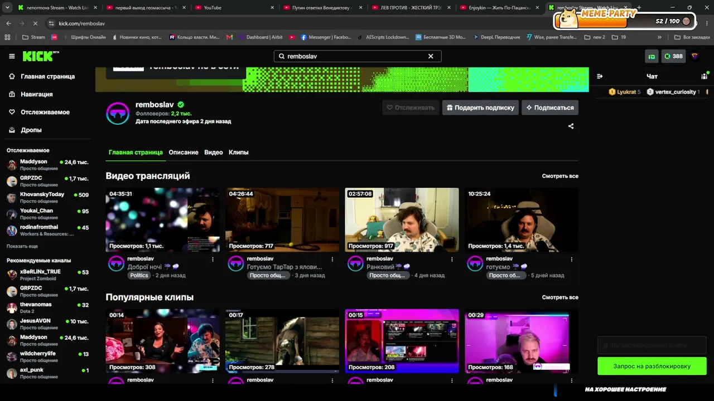
Task: Click the Подписаться subscribe button
Action: (550, 107)
